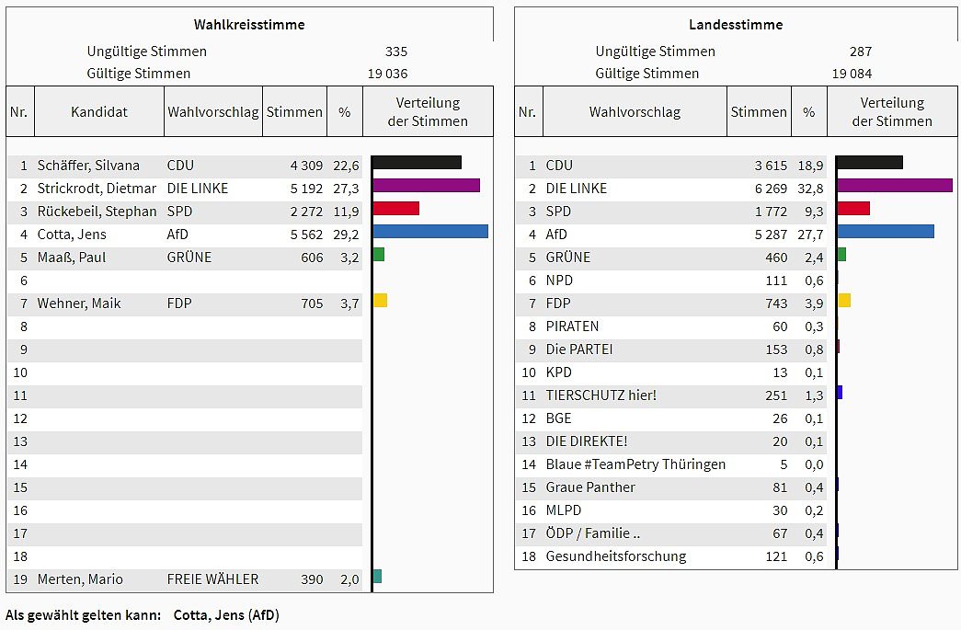Click the Landesstimme table title
This screenshot has width=961, height=630.
point(737,25)
